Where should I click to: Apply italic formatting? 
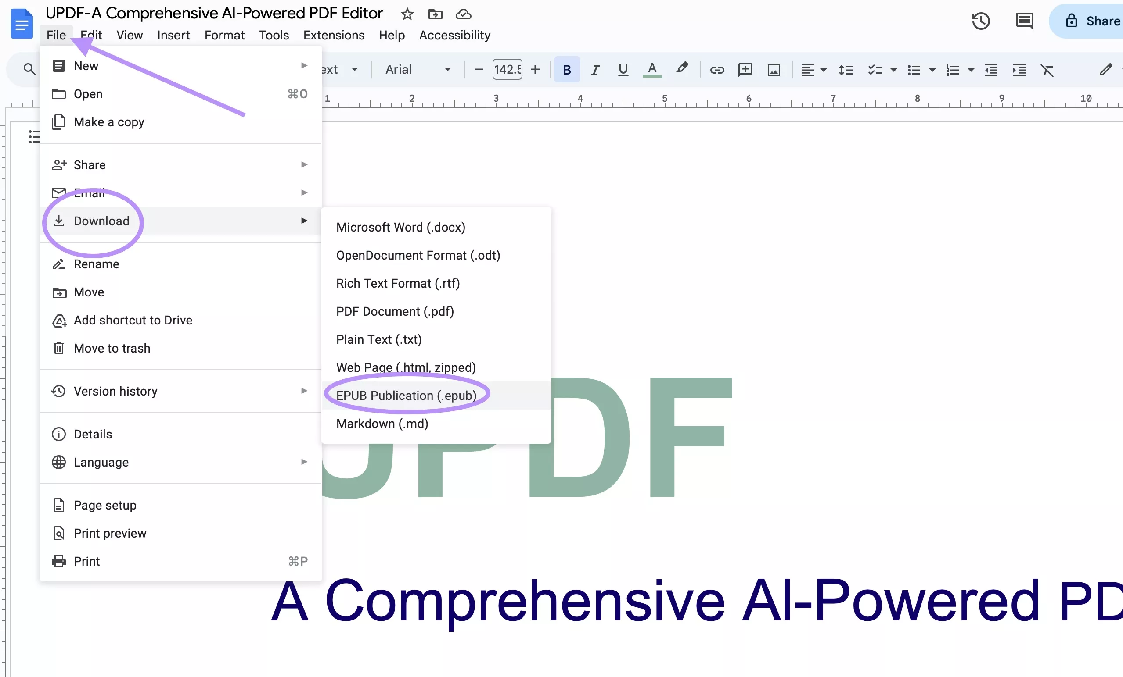(x=594, y=70)
